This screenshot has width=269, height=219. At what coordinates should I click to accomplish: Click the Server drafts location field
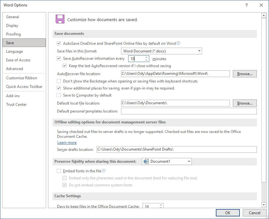pos(177,149)
